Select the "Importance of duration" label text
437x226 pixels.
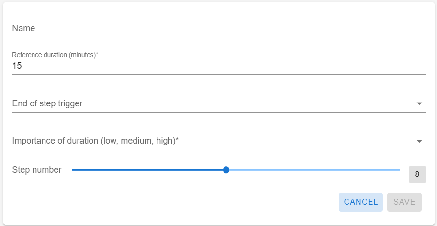pos(95,141)
